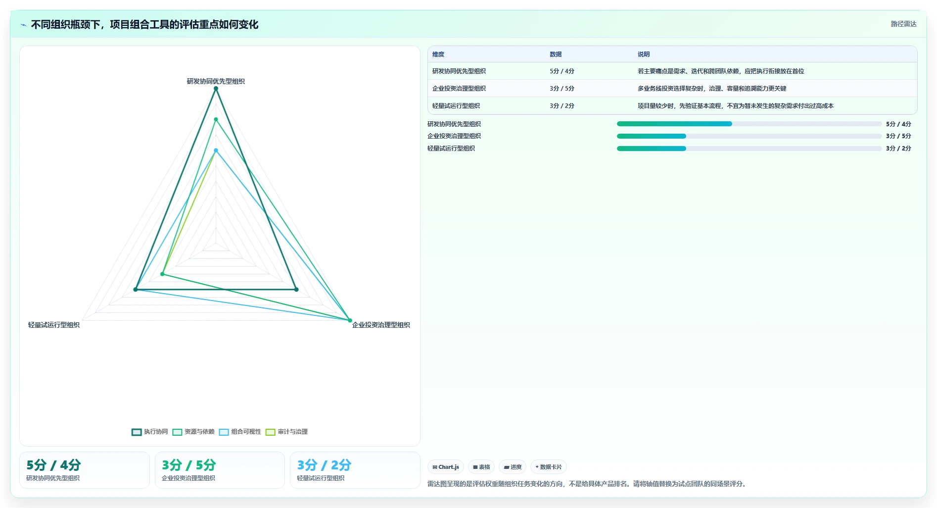Click the 表格 chip
Image resolution: width=937 pixels, height=508 pixels.
(x=481, y=467)
